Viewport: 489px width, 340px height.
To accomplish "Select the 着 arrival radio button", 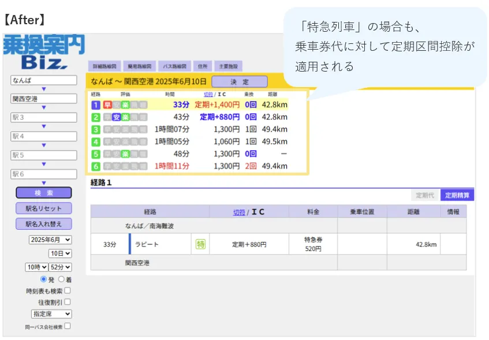I will point(61,279).
